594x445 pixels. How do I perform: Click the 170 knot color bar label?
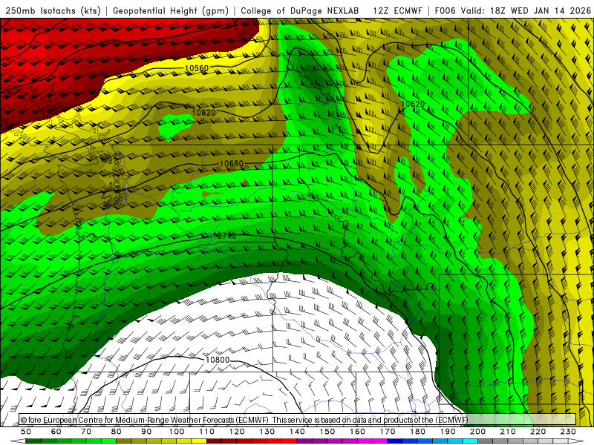pyautogui.click(x=388, y=432)
